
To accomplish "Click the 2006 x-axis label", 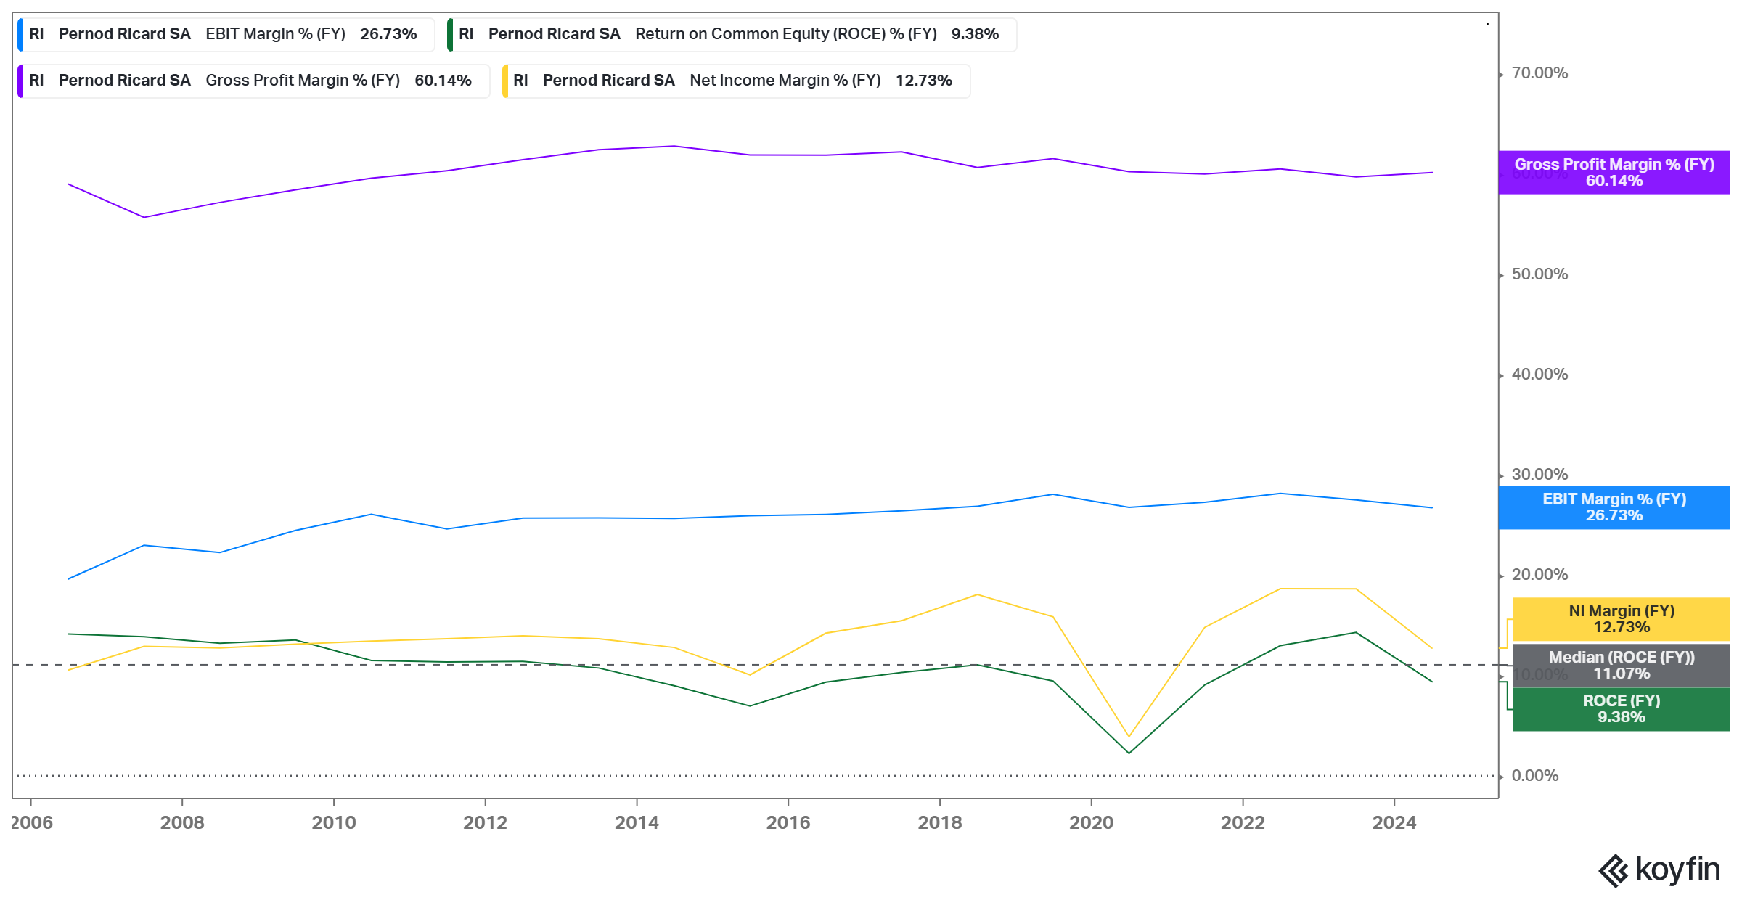I will (31, 822).
